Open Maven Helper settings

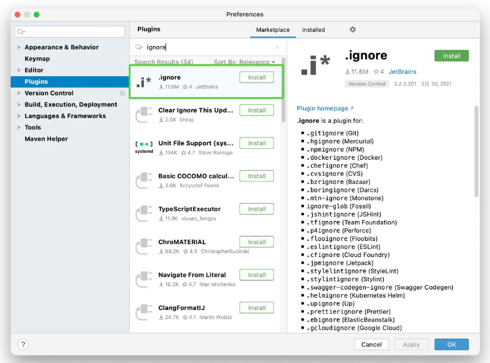46,139
